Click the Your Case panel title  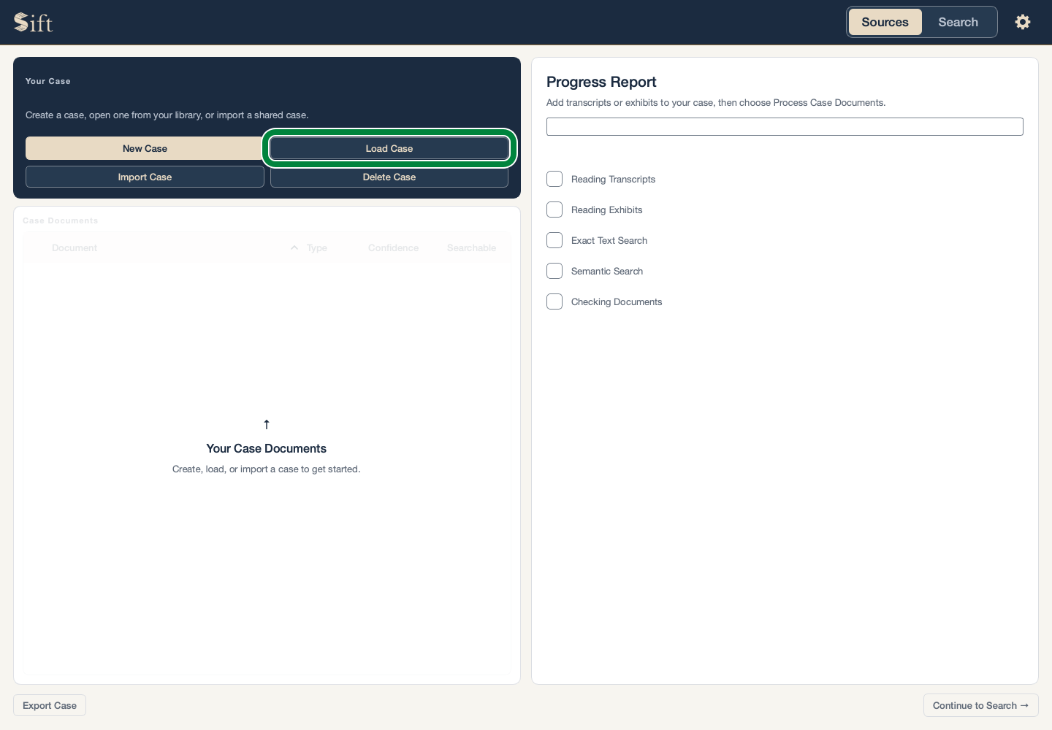click(48, 81)
